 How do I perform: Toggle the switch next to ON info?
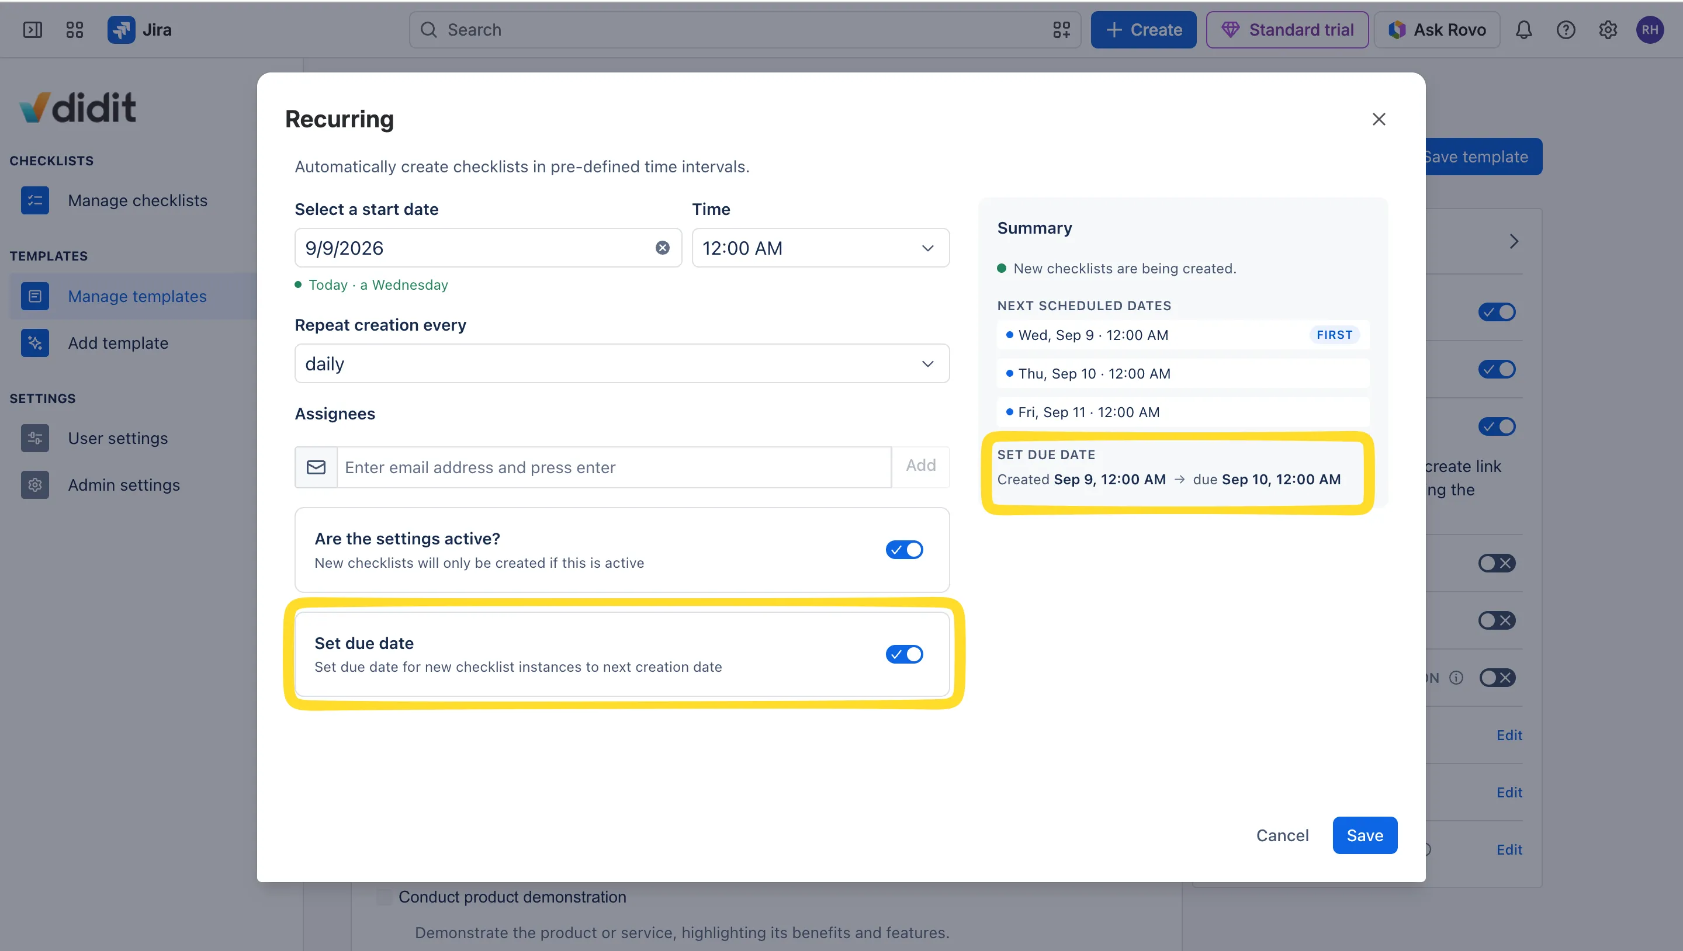(x=1497, y=678)
